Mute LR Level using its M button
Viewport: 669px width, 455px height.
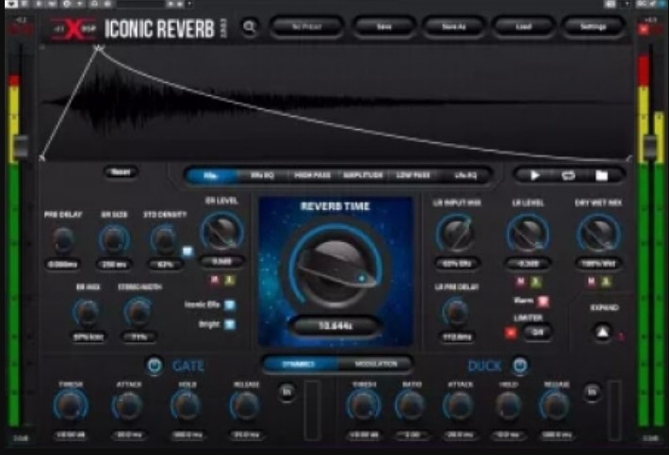tap(520, 282)
